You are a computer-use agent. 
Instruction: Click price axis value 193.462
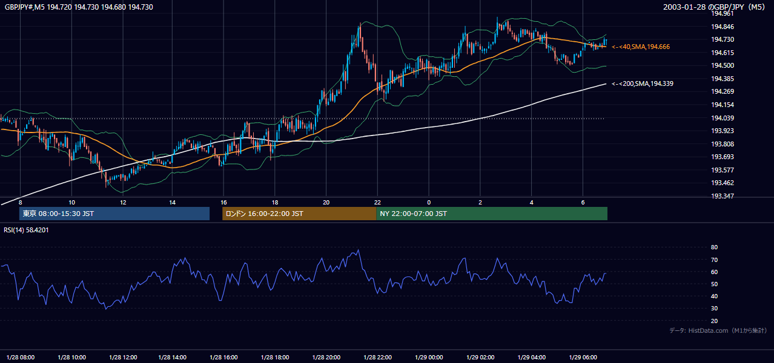[x=723, y=183]
